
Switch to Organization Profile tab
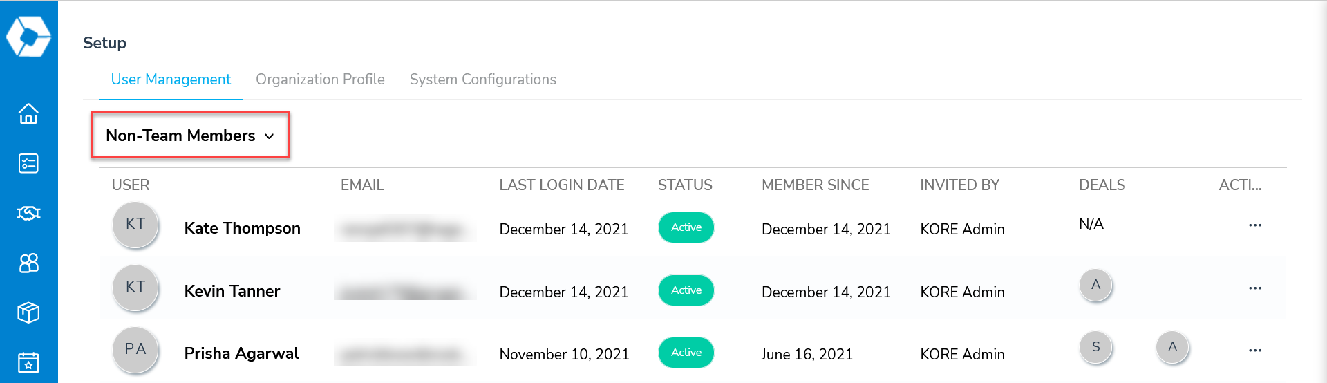coord(320,80)
